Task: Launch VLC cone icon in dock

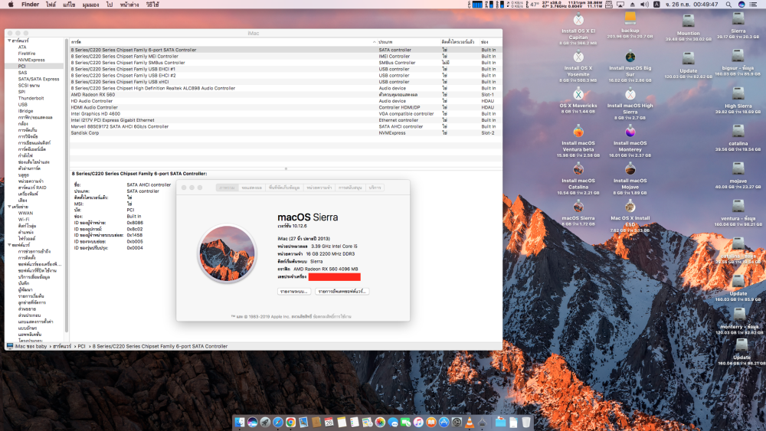Action: point(470,423)
